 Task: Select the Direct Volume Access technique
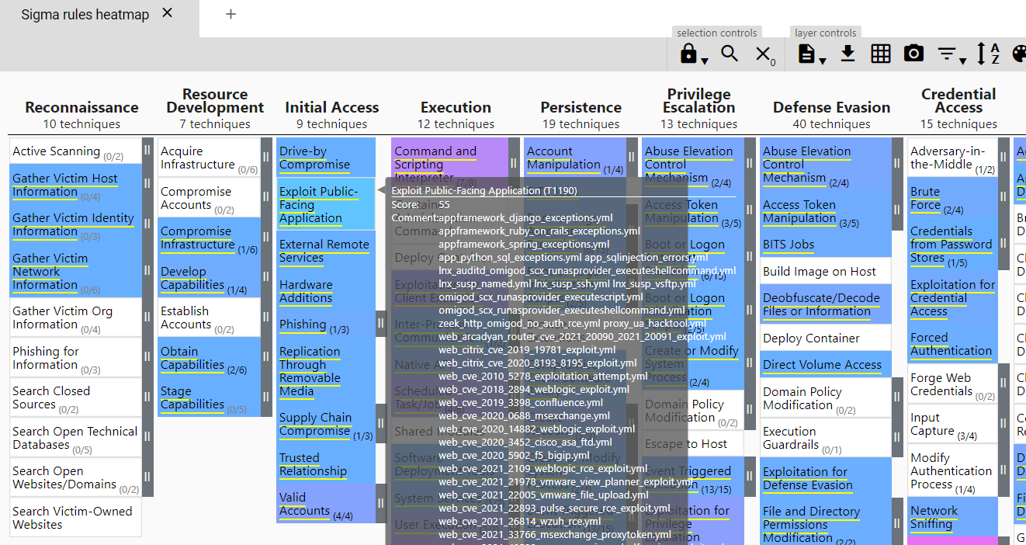826,364
